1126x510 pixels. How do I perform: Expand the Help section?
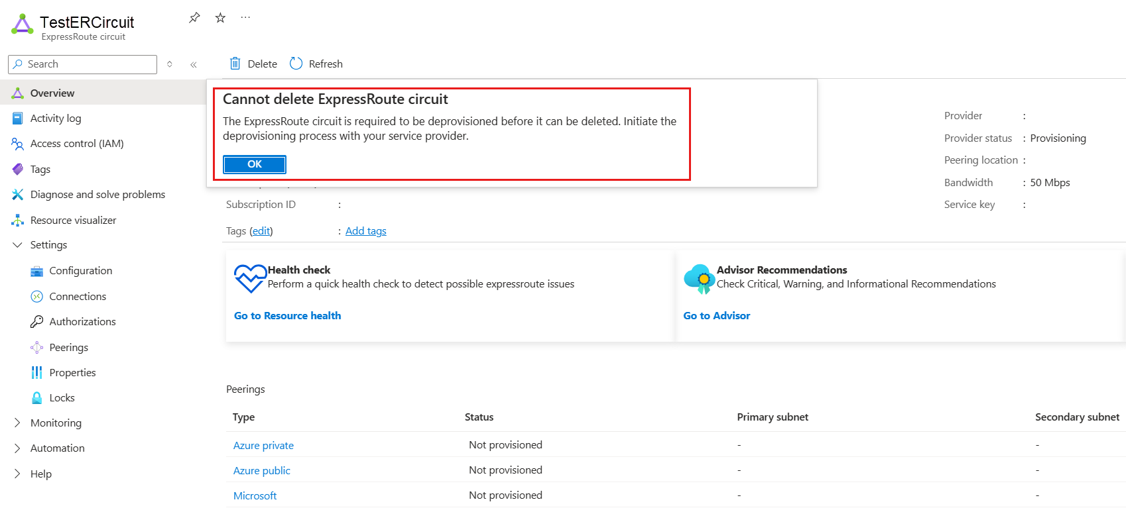pos(17,474)
